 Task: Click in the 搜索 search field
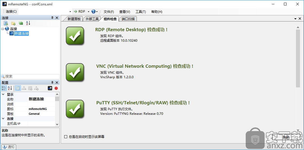click(x=32, y=77)
